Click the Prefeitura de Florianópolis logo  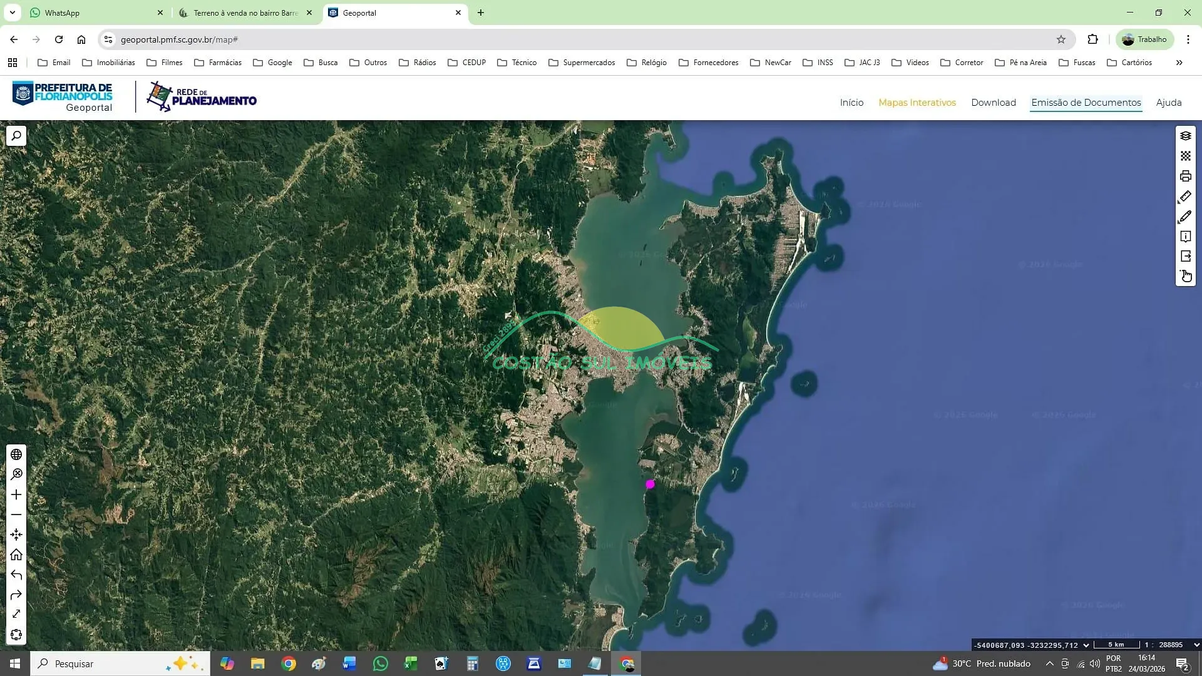(x=63, y=97)
